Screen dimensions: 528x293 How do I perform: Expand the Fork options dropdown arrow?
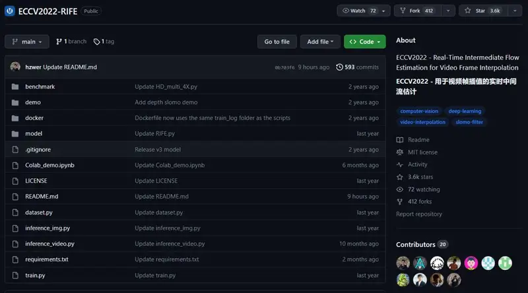coord(448,11)
